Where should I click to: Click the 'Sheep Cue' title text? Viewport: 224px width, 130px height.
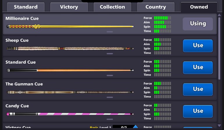click(17, 41)
